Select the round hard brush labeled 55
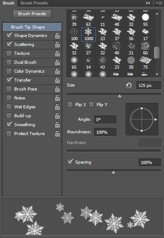Screen dimensions: 164x238 145,20
